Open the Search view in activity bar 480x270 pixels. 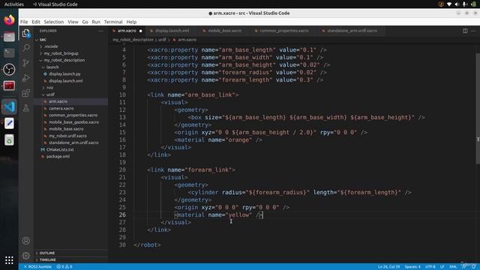26,48
